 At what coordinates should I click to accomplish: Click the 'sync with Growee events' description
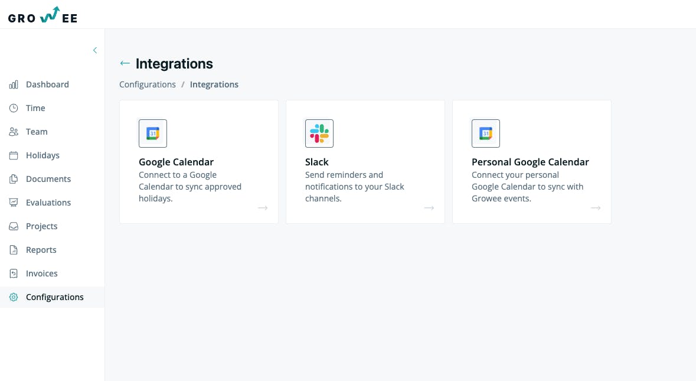pyautogui.click(x=527, y=187)
